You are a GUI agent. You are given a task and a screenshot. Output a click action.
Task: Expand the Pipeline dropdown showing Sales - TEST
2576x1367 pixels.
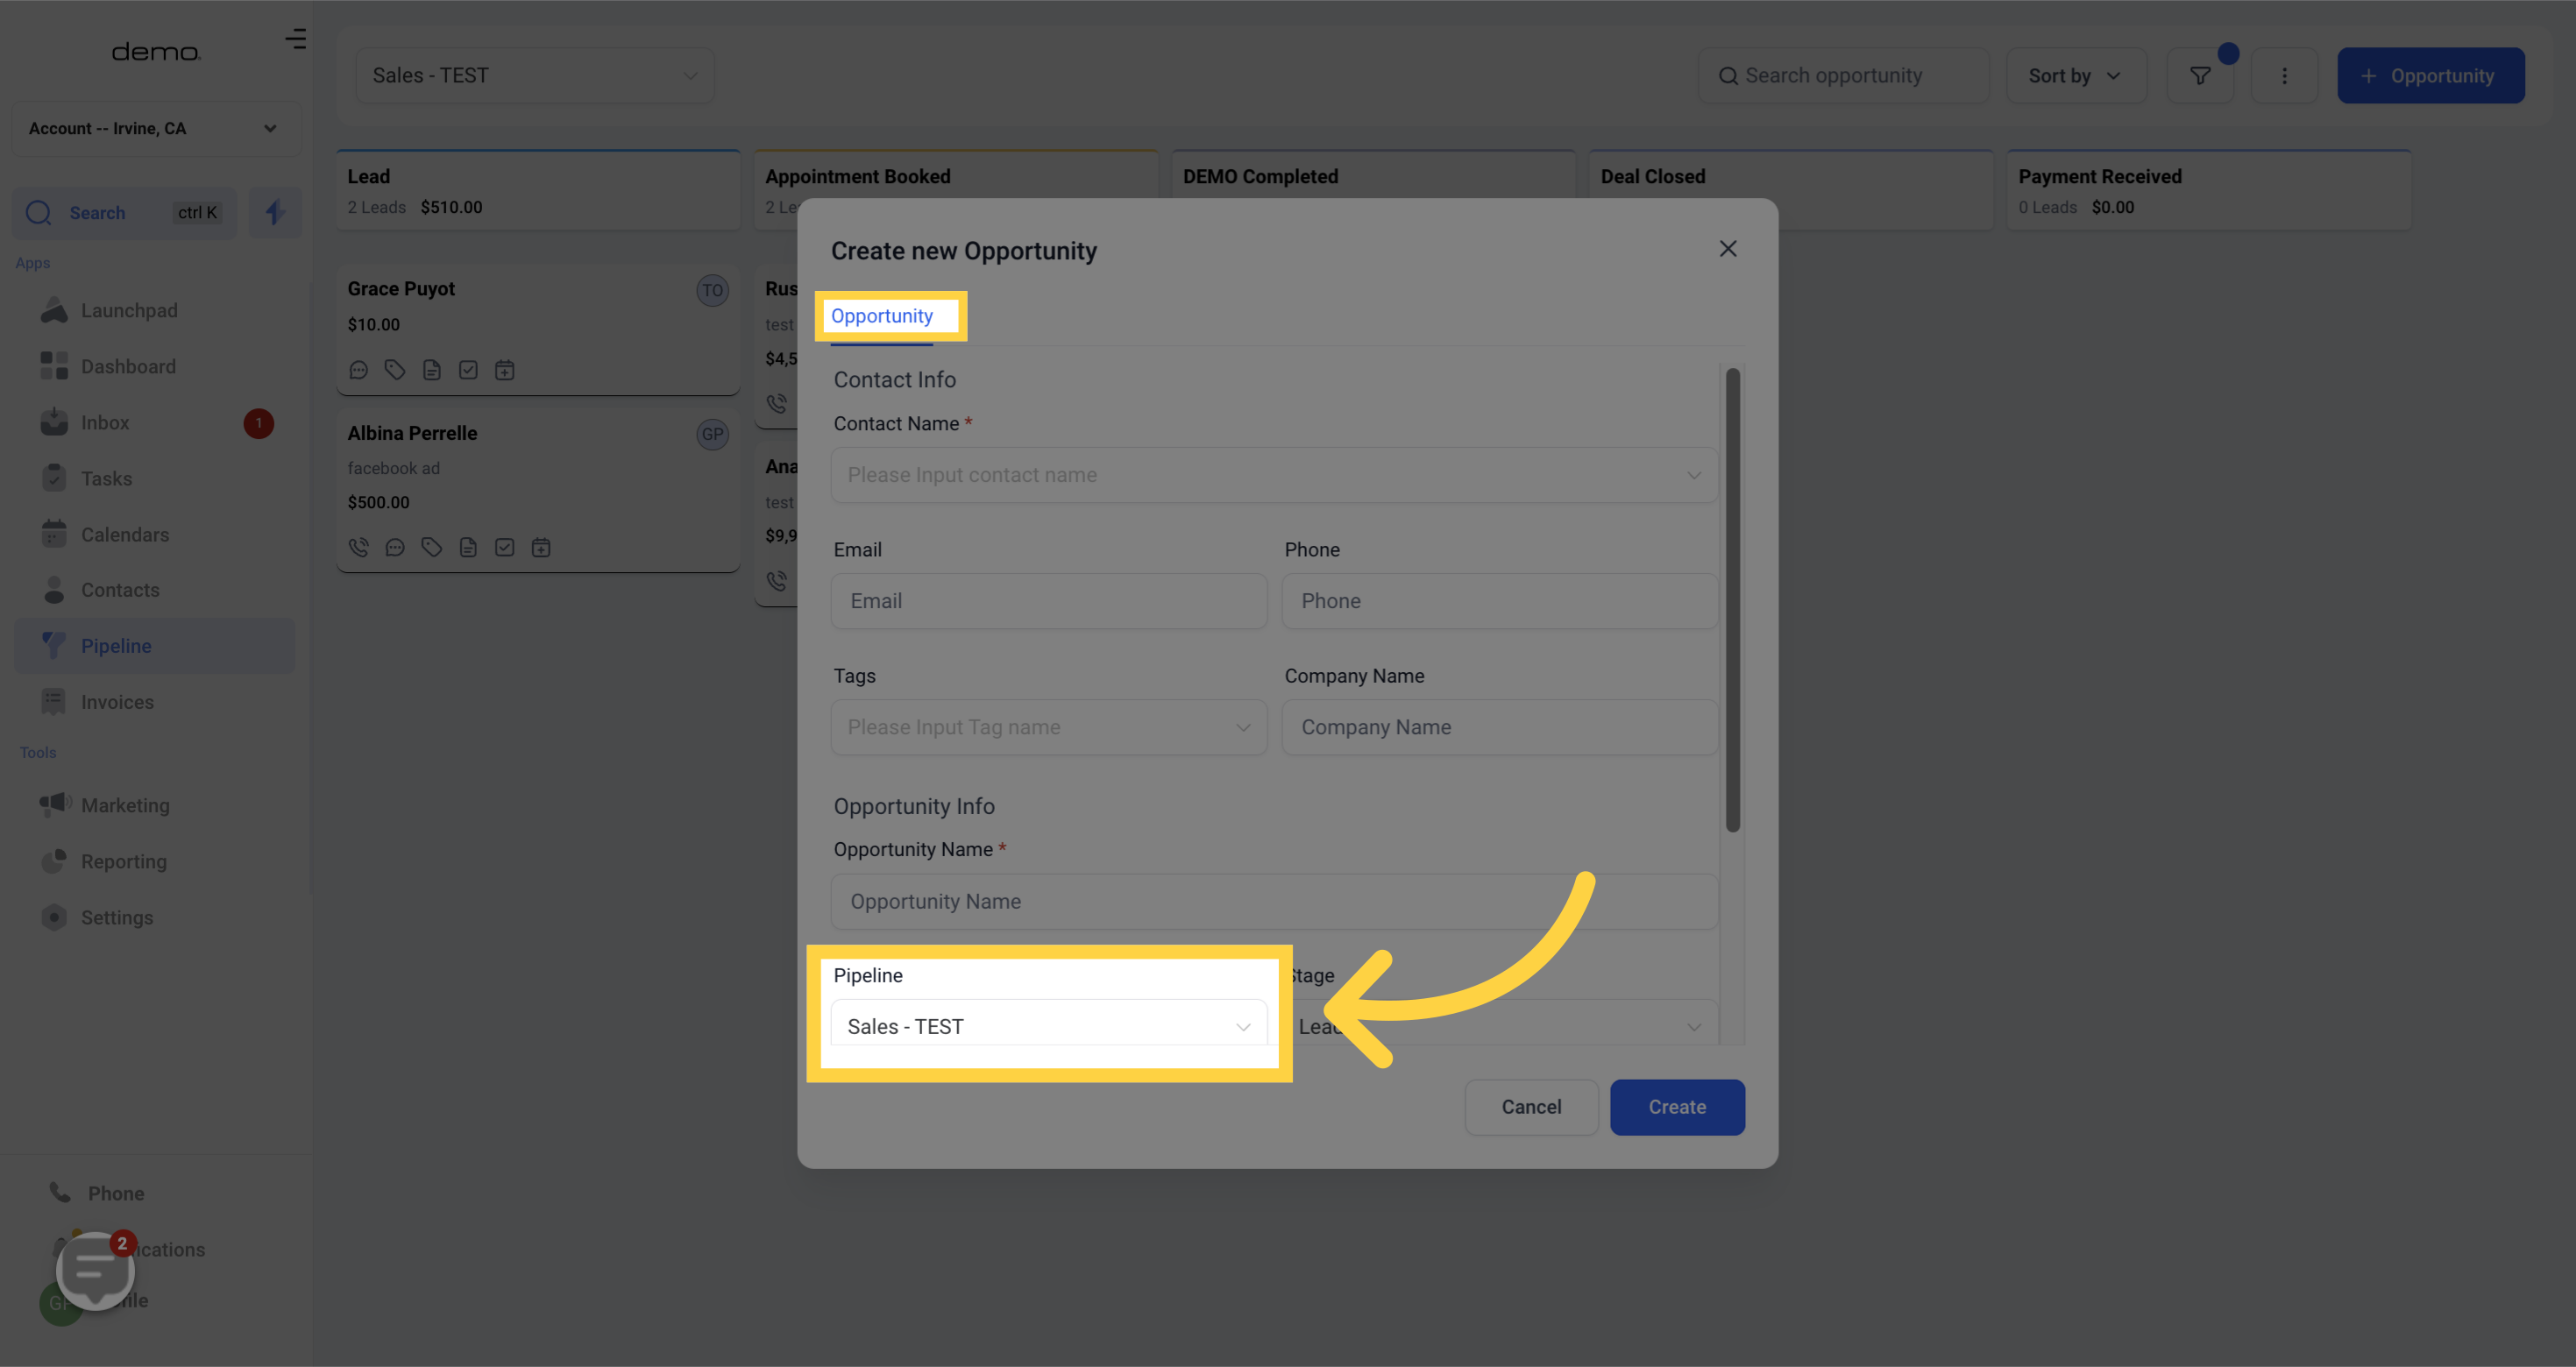pyautogui.click(x=1048, y=1026)
